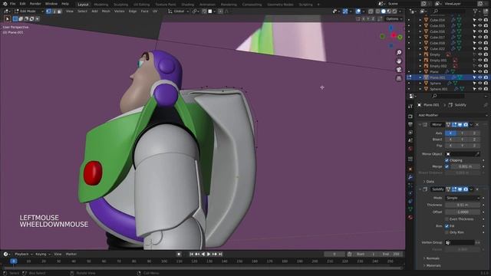491x276 pixels.
Task: Click the outliner filter funnel icon
Action: pos(476,11)
